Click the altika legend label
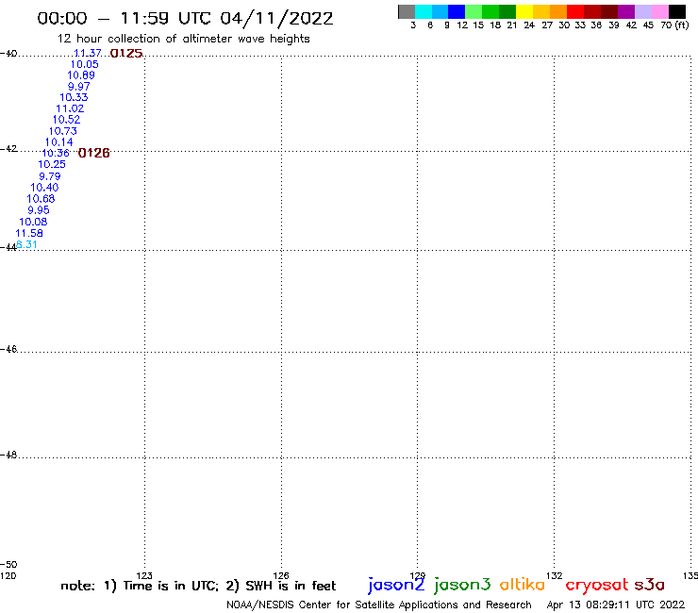698x613 pixels. click(x=523, y=585)
